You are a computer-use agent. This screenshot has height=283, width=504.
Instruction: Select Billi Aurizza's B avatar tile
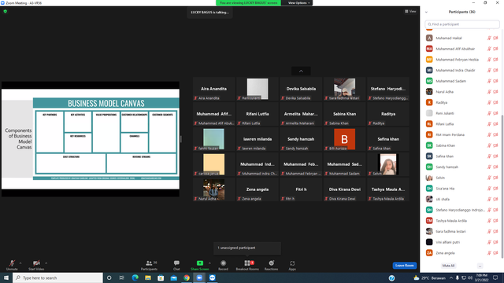[344, 139]
